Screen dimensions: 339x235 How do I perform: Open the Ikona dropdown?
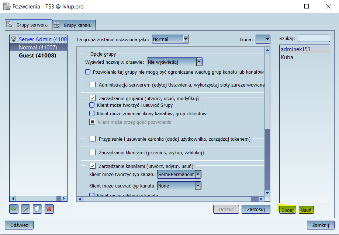pyautogui.click(x=263, y=39)
